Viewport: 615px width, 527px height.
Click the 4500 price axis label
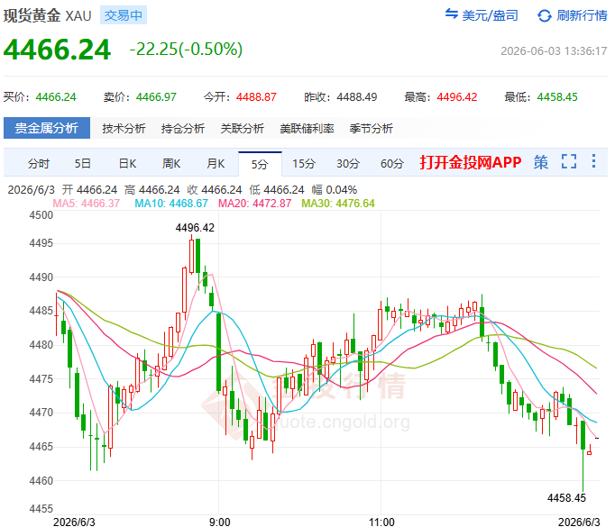tap(41, 215)
